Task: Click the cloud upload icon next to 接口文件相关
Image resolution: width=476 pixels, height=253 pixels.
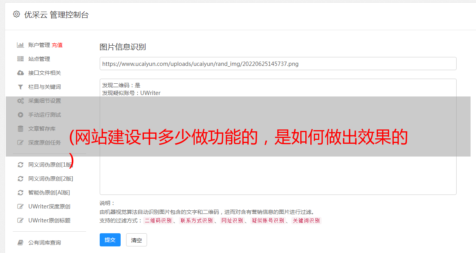Action: pyautogui.click(x=21, y=73)
